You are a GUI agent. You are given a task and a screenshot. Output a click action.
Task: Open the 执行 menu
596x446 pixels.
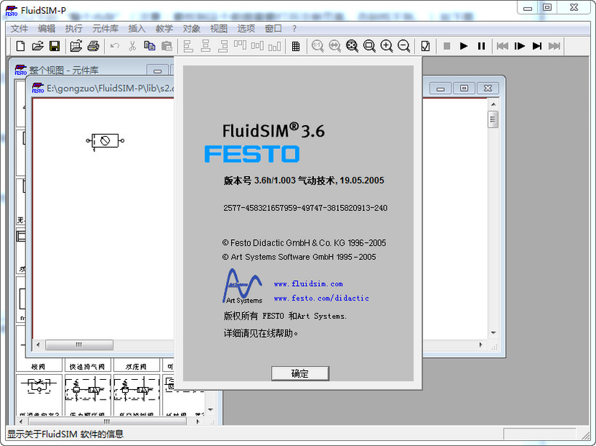click(73, 28)
